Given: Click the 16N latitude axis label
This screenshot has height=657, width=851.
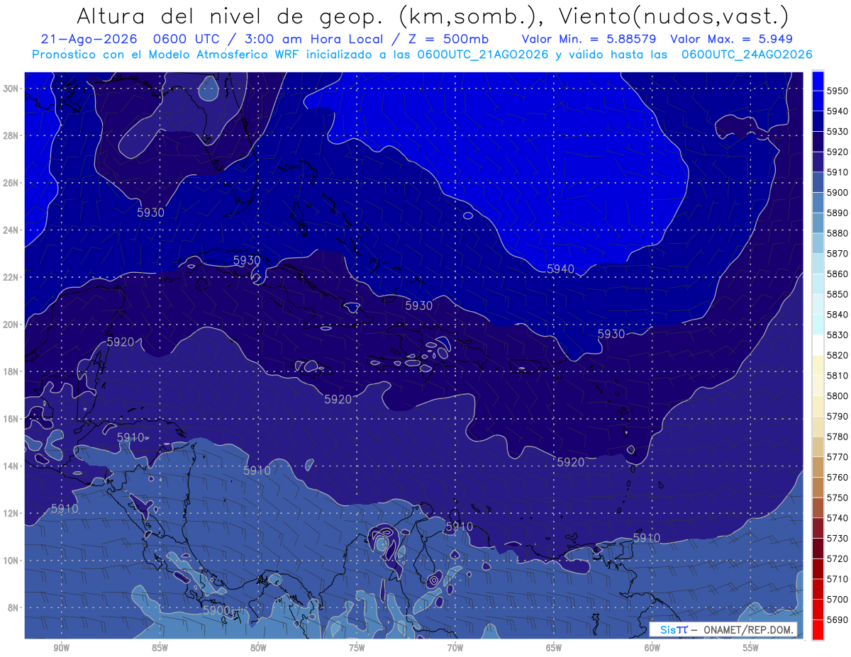Looking at the screenshot, I should (10, 419).
